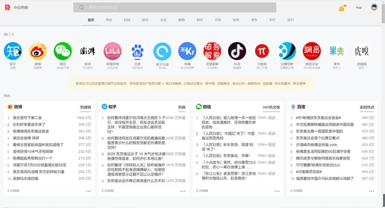Click the user avatar in top right

373,7
